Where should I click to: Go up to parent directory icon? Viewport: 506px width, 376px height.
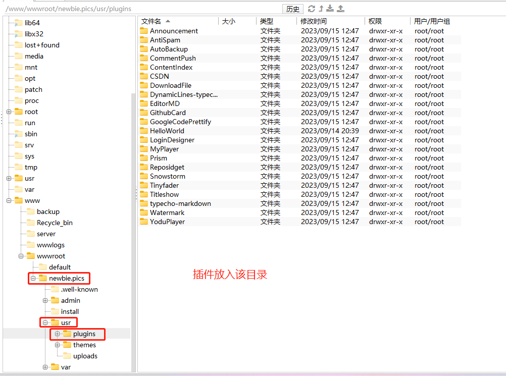[x=321, y=9]
